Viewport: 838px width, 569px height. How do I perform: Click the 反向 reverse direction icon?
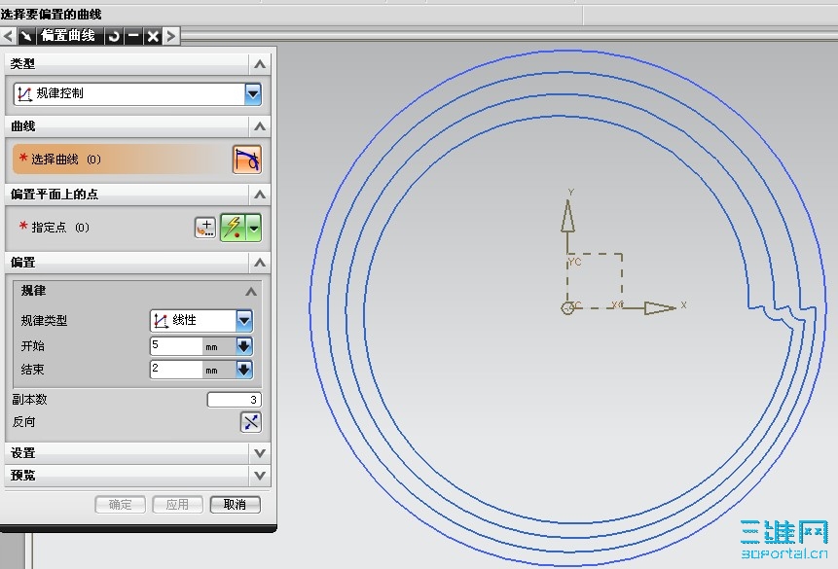pos(251,422)
